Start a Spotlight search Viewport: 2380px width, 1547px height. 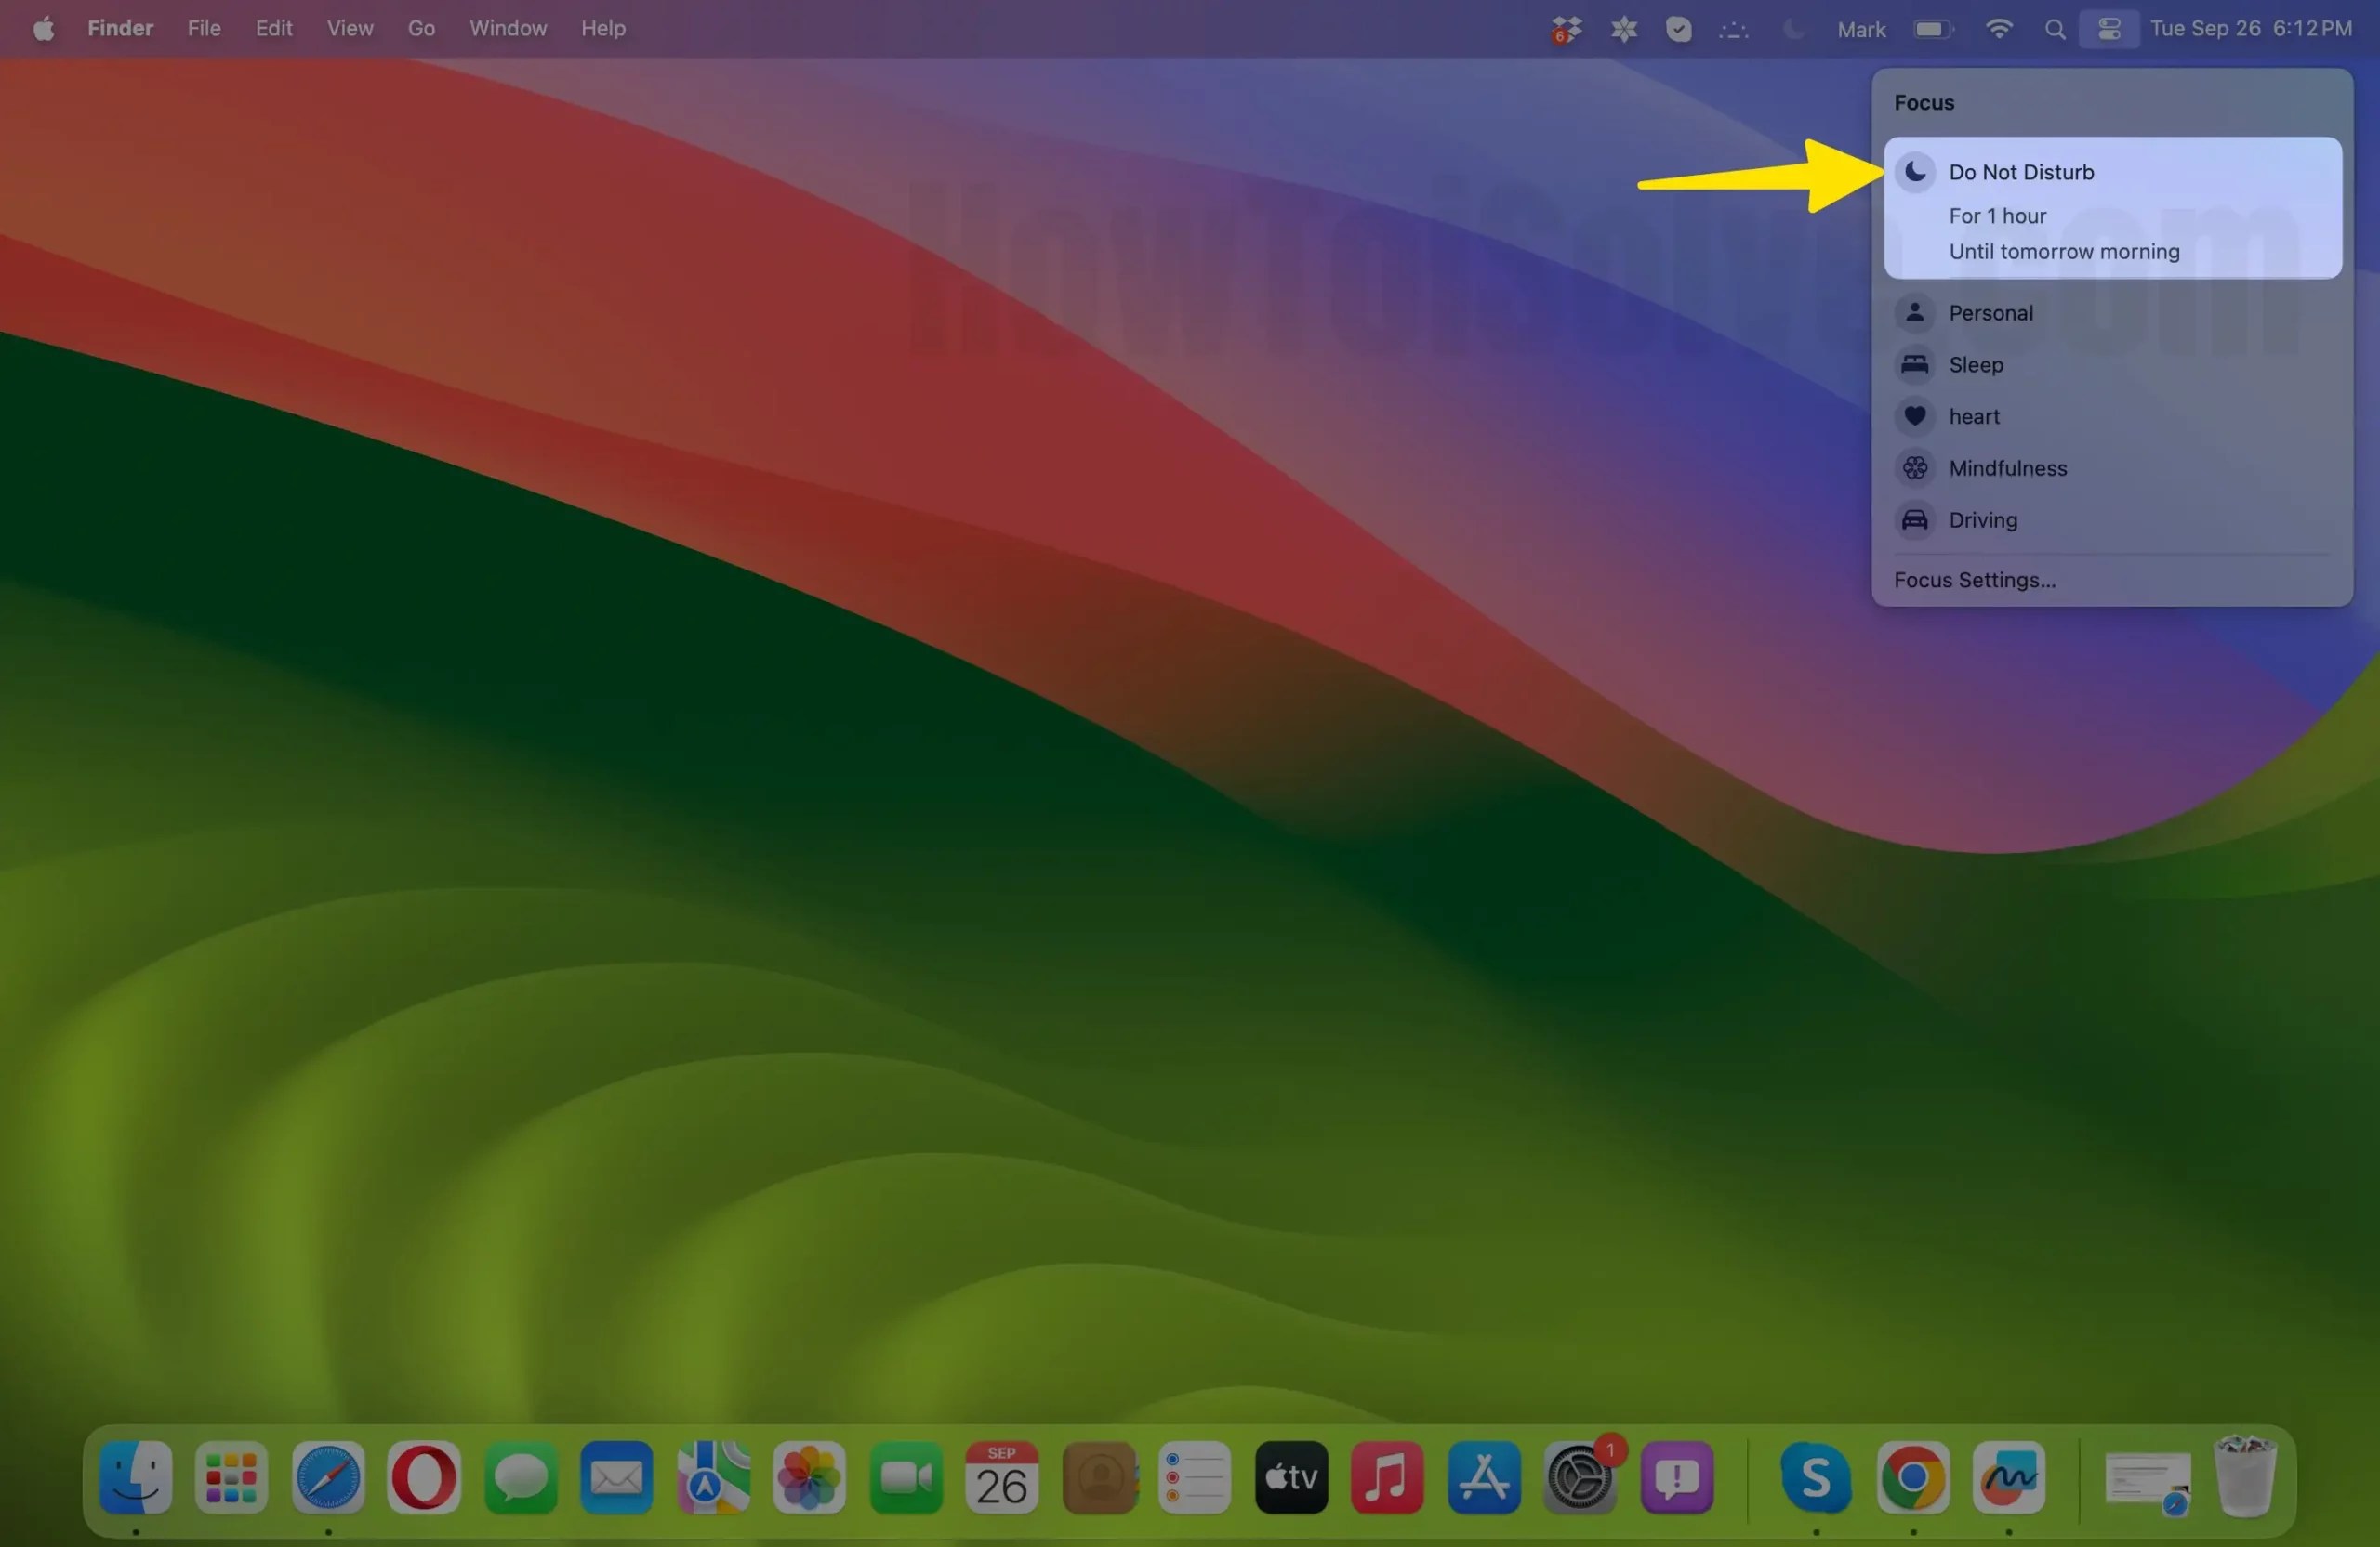[x=2053, y=28]
